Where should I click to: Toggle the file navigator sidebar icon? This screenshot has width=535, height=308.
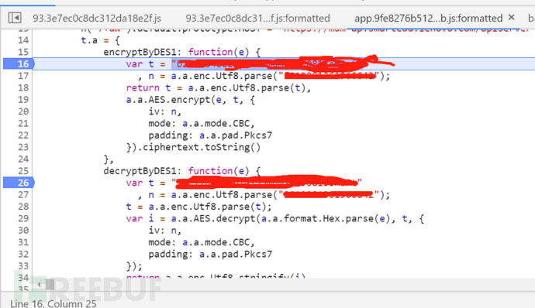point(15,18)
